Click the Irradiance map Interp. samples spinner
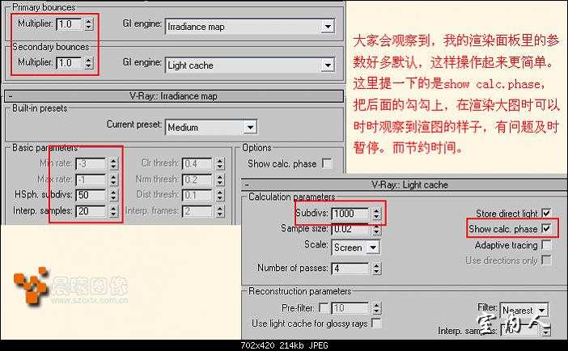 coord(113,211)
